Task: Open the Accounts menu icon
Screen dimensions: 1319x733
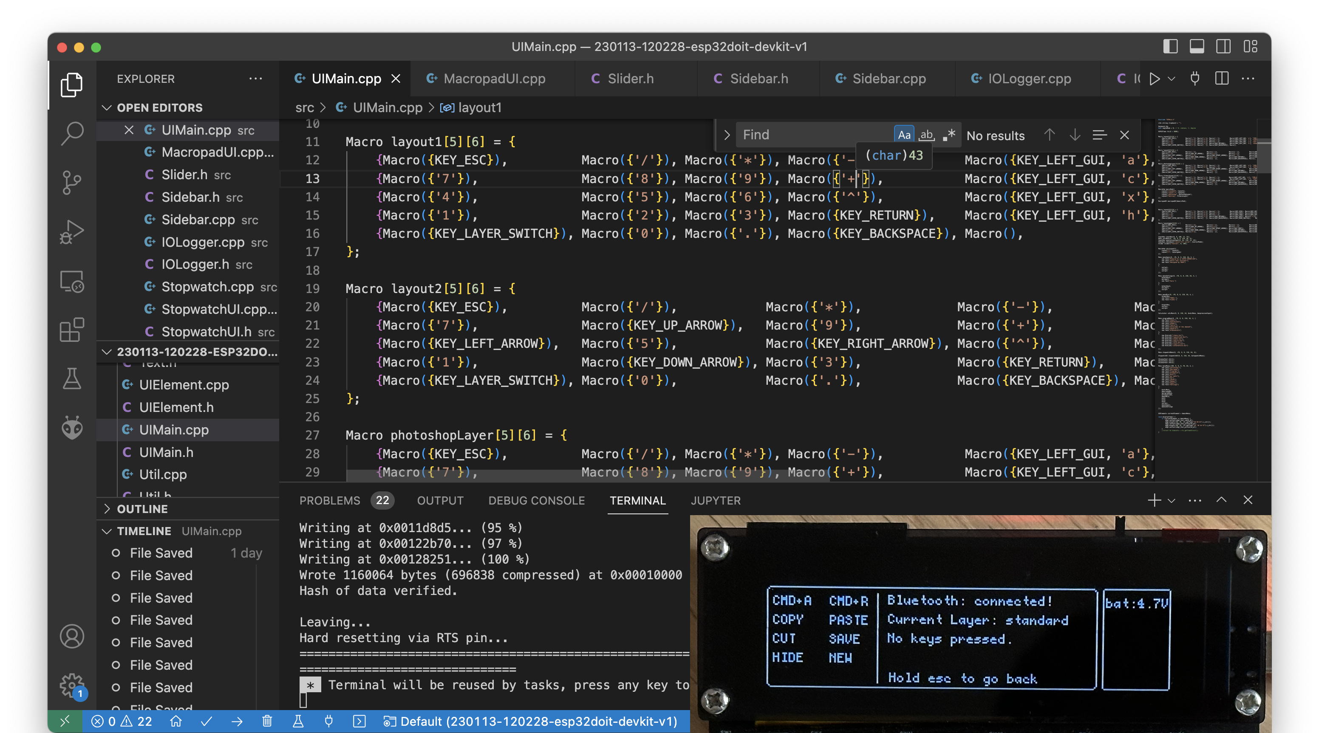Action: click(x=72, y=636)
